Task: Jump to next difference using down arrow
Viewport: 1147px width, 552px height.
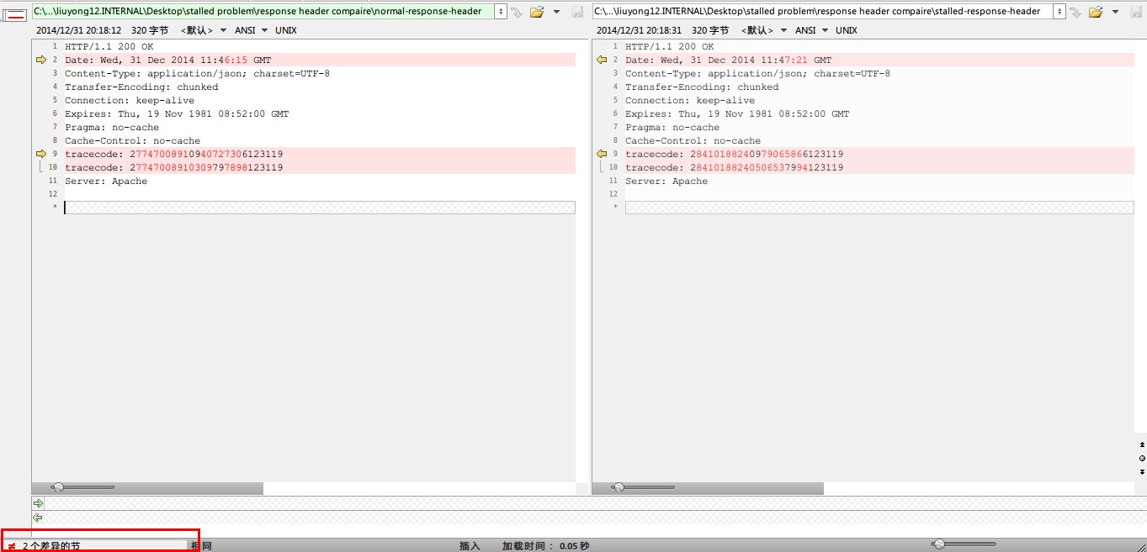Action: click(x=1142, y=472)
